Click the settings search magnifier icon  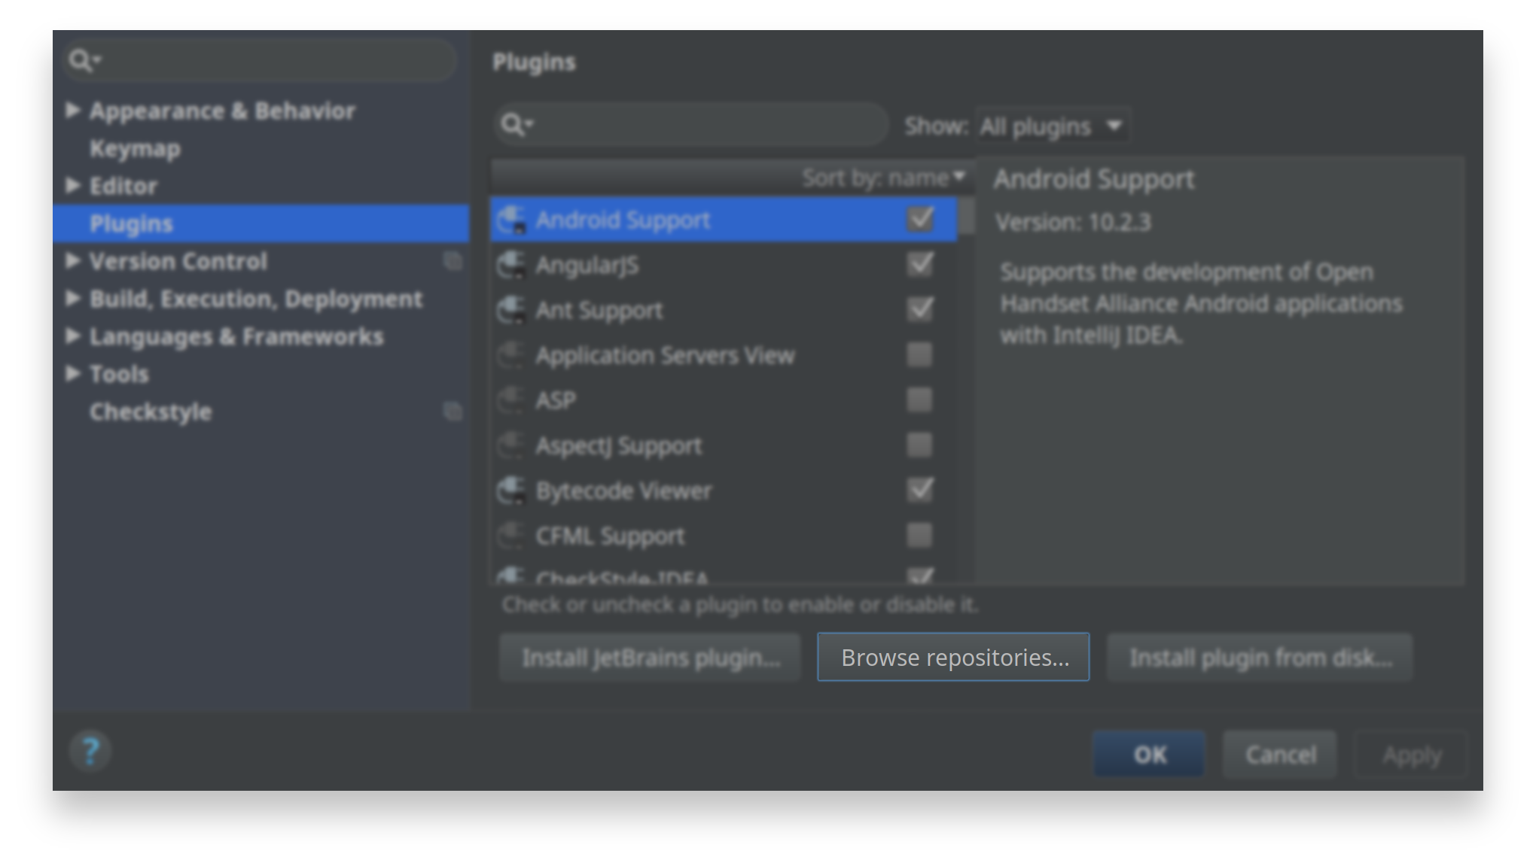(x=81, y=60)
